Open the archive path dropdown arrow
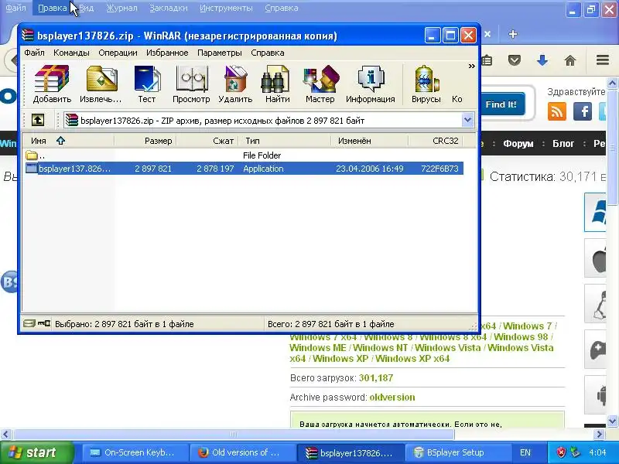619x464 pixels. click(x=467, y=120)
